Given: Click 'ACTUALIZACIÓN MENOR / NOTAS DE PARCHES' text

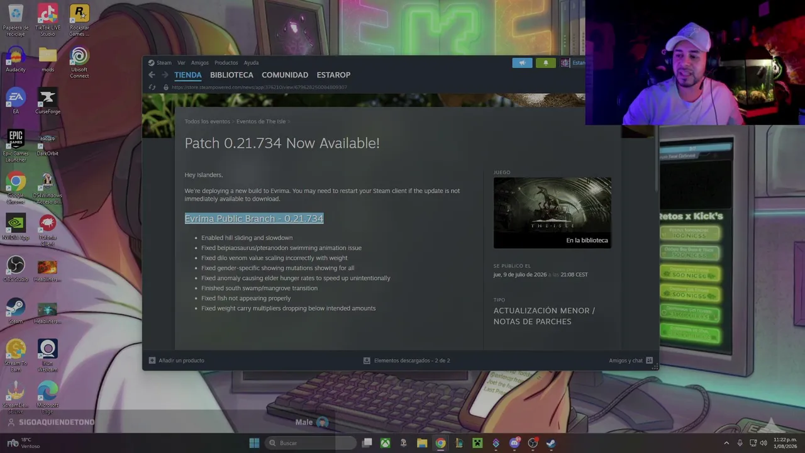Looking at the screenshot, I should pyautogui.click(x=545, y=316).
